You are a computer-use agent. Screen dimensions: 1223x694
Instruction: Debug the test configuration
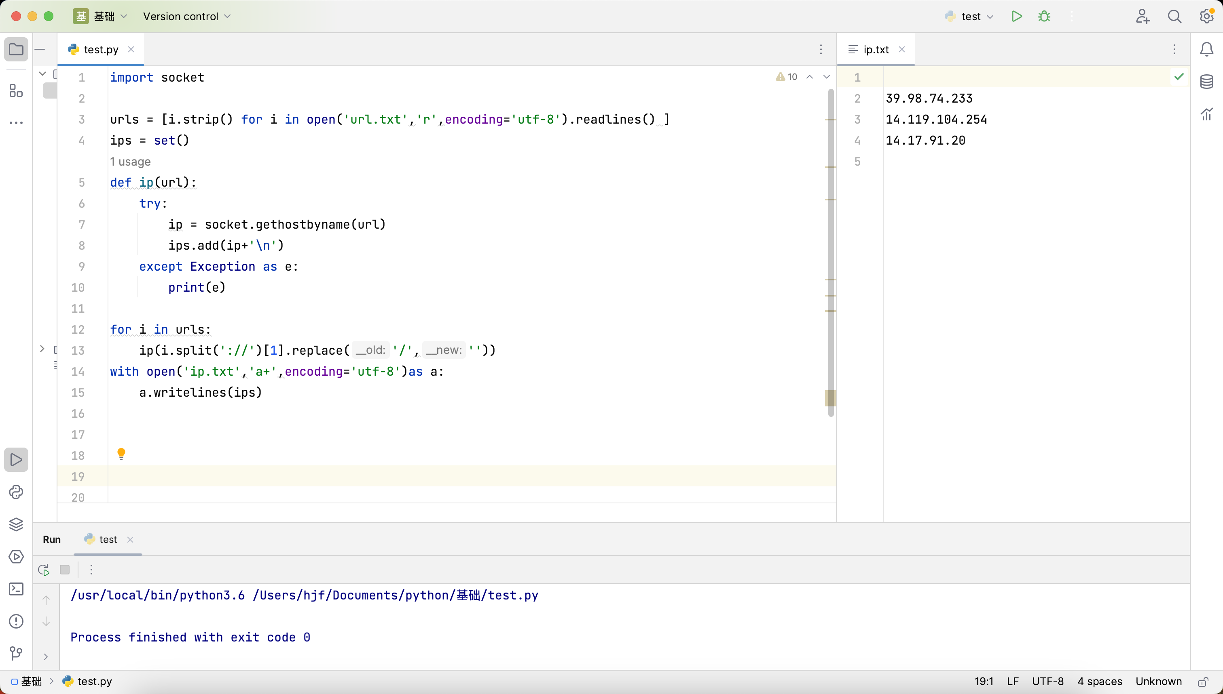(1044, 16)
